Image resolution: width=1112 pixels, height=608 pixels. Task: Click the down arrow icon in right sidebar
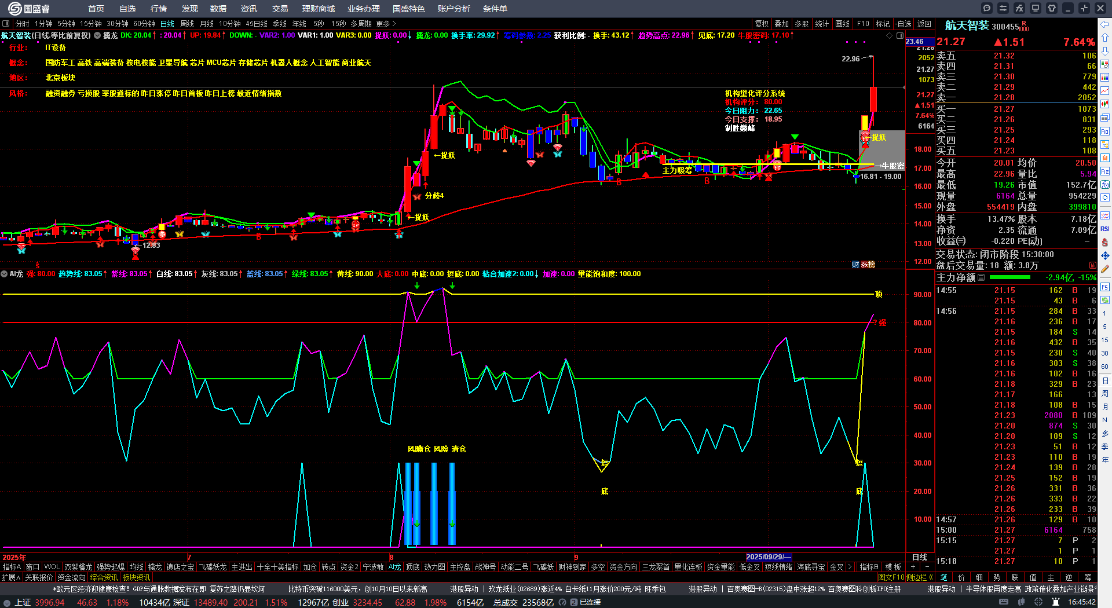[1105, 51]
